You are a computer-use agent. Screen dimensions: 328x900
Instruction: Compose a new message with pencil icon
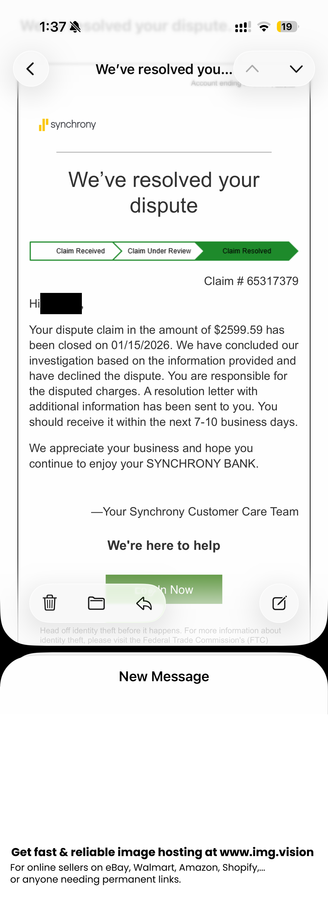[279, 603]
